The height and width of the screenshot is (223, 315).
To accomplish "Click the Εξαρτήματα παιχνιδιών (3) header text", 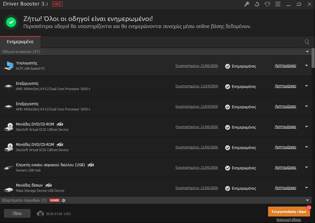I will point(24,200).
